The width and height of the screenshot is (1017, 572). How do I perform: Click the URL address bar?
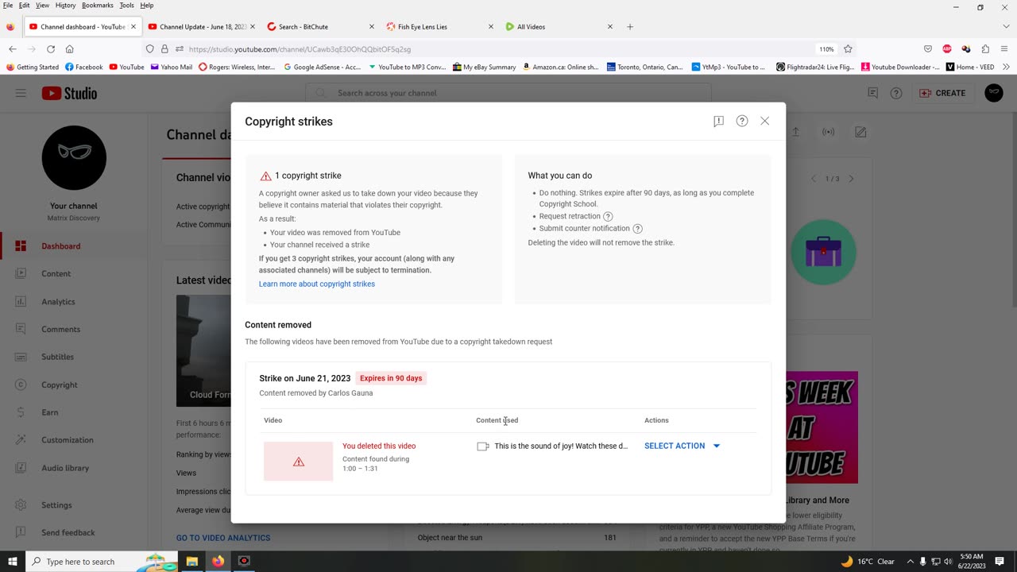(501, 49)
